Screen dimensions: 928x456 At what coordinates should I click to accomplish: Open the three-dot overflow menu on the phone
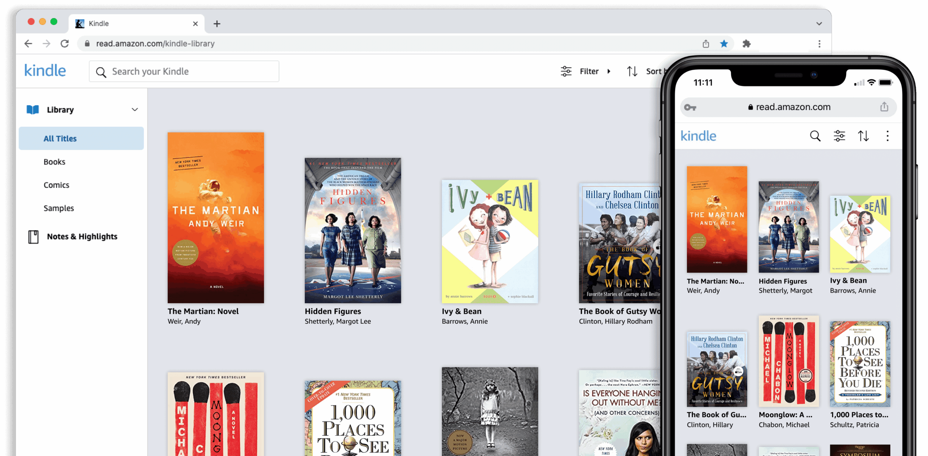point(888,136)
